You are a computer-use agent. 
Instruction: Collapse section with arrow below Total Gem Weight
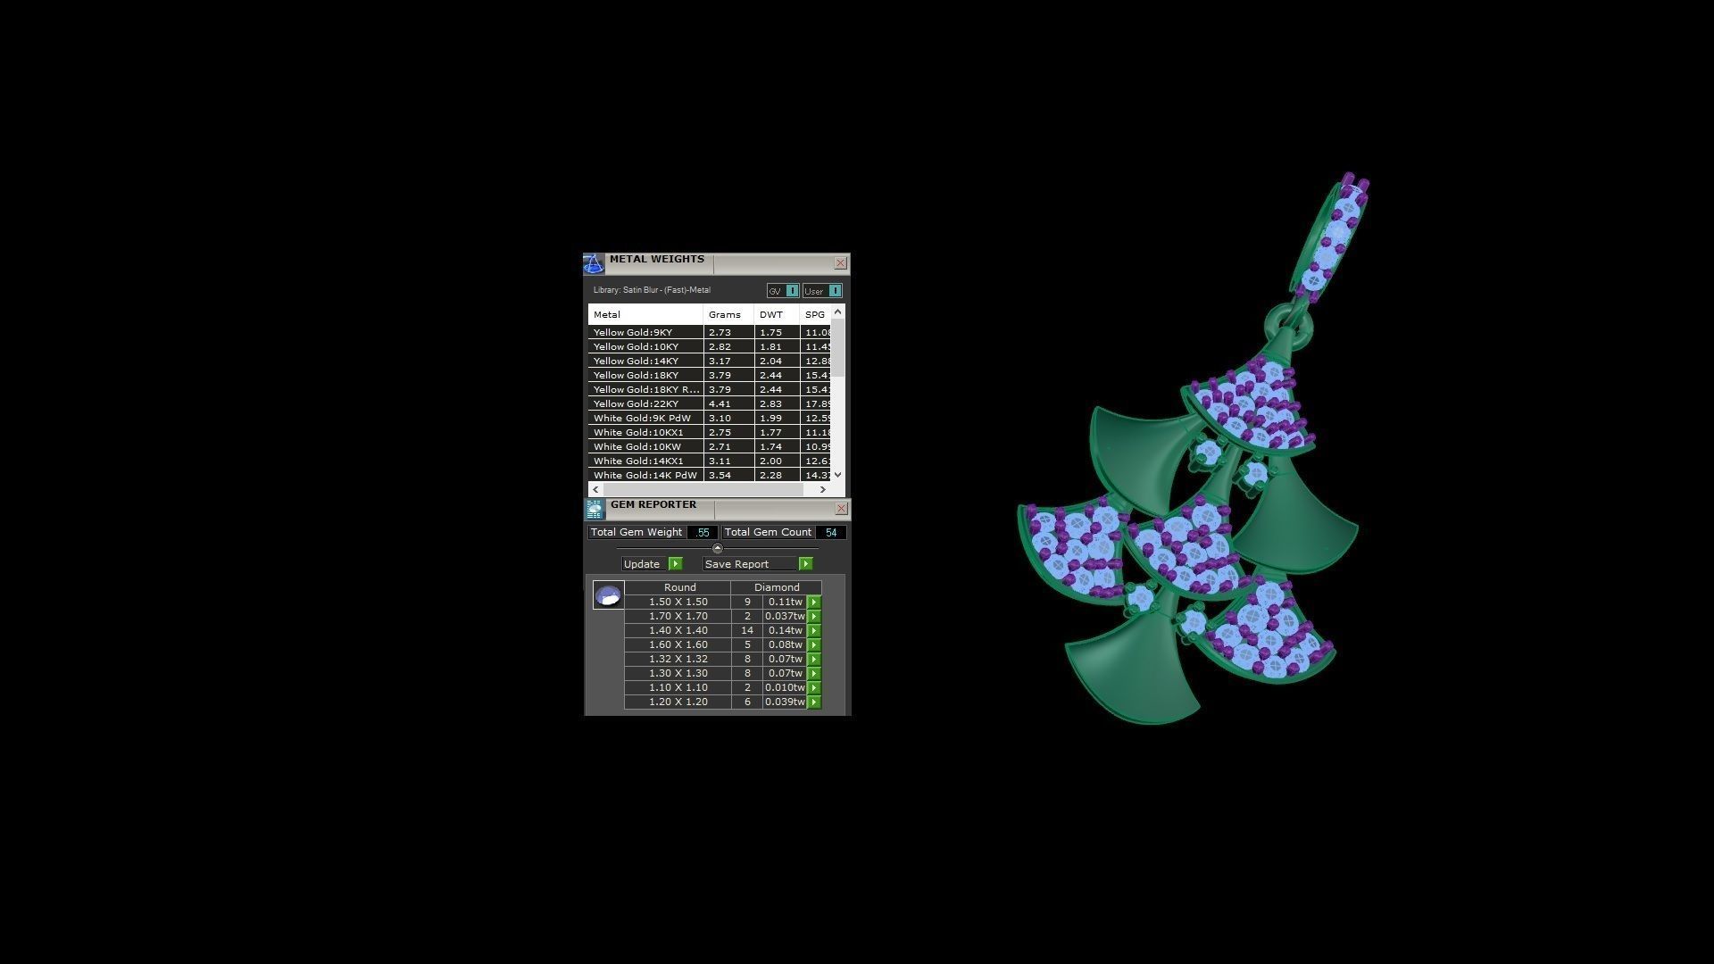(717, 548)
